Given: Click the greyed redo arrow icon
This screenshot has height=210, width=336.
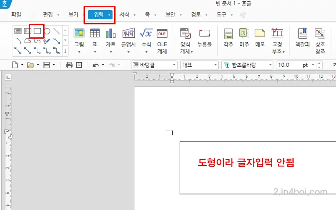Looking at the screenshot, I should tap(111, 65).
